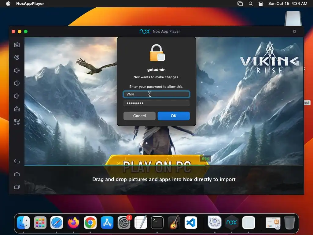Image resolution: width=313 pixels, height=235 pixels.
Task: Click the username field containing VM4
Action: tap(156, 94)
